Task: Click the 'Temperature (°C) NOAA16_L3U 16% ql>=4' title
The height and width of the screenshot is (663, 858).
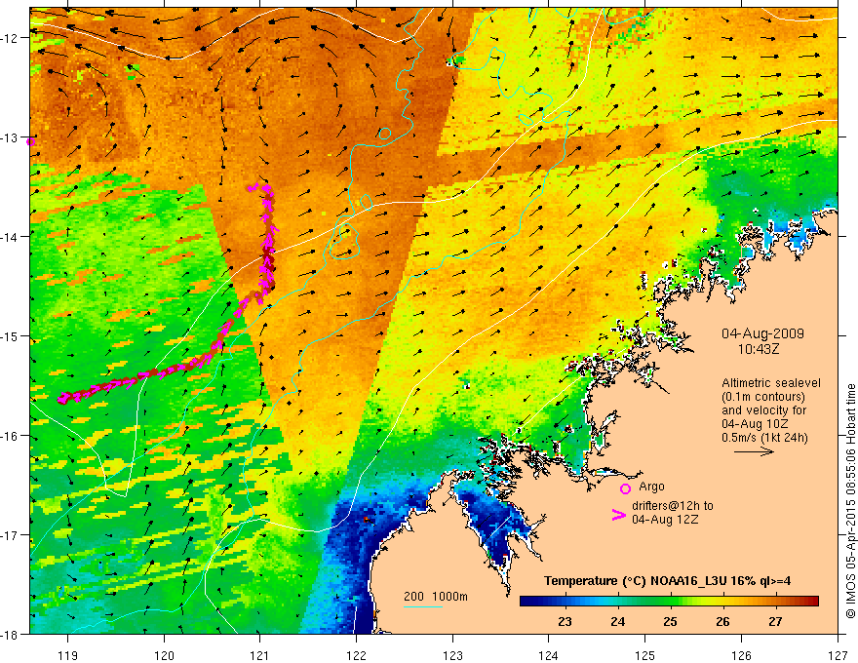Action: pyautogui.click(x=667, y=581)
